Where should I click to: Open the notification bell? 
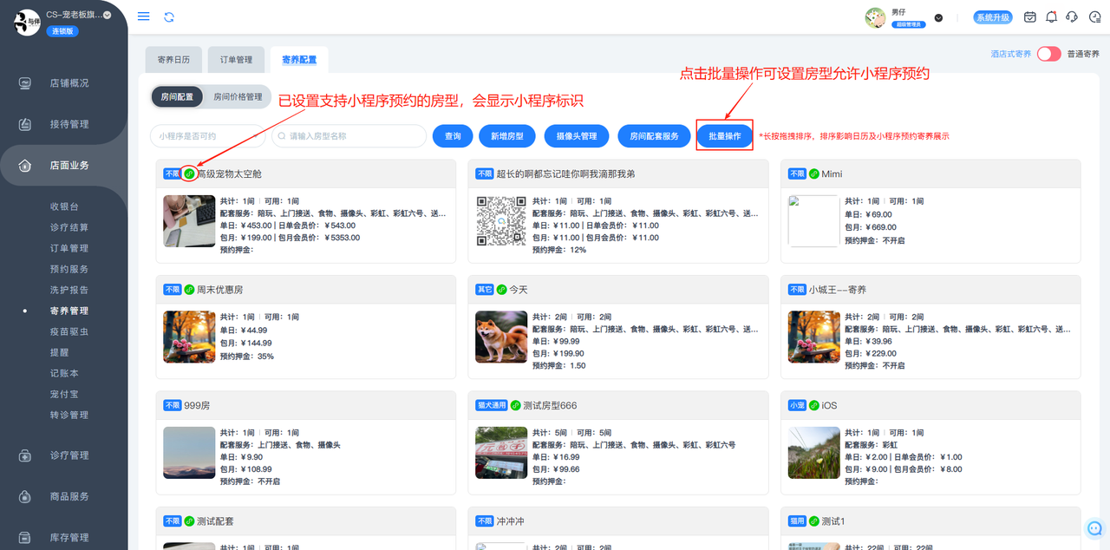coord(1051,17)
